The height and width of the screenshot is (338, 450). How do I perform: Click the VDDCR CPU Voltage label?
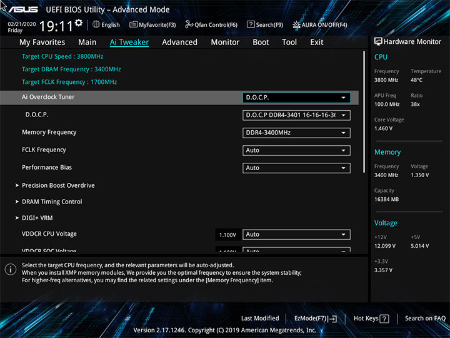coord(49,234)
